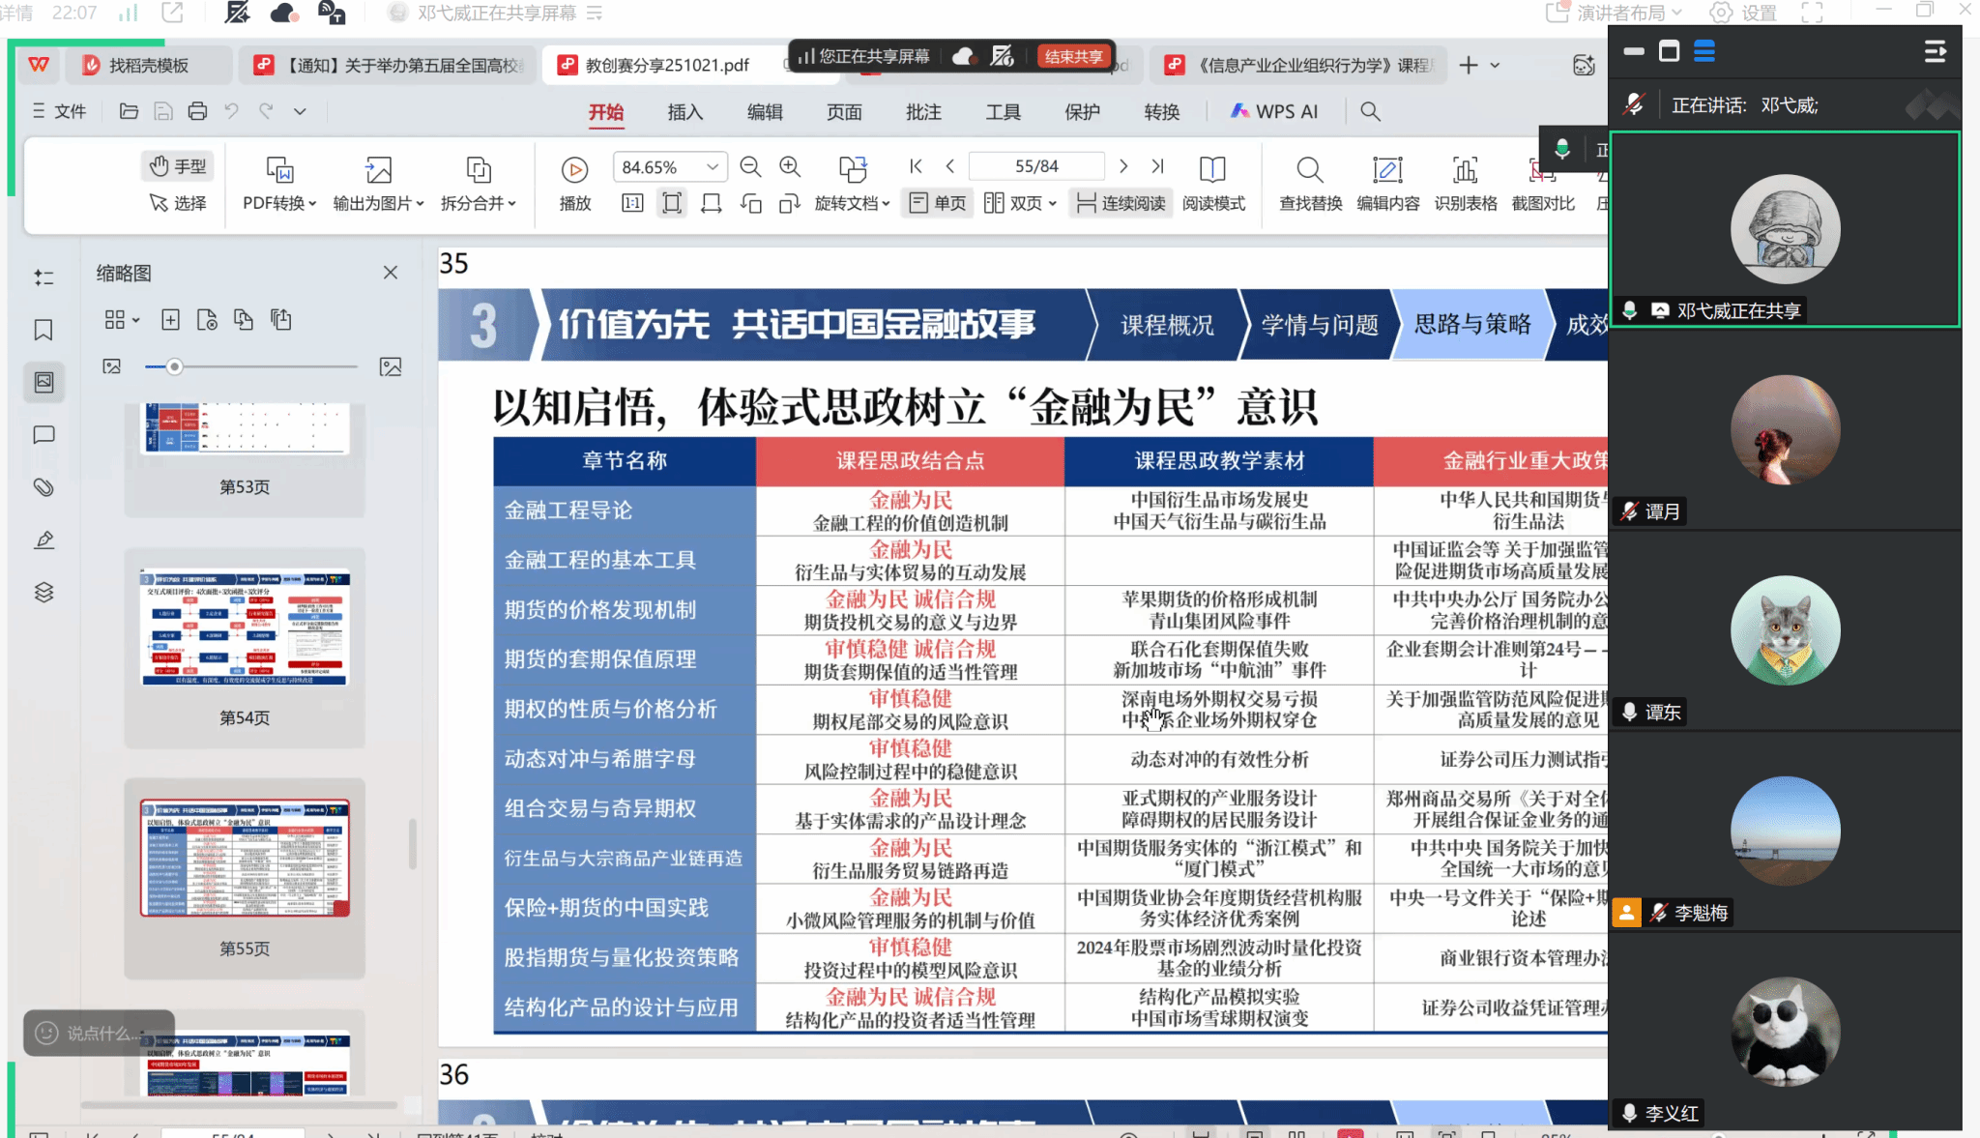This screenshot has height=1138, width=1980.
Task: Toggle Continuous Reading mode
Action: [x=1121, y=203]
